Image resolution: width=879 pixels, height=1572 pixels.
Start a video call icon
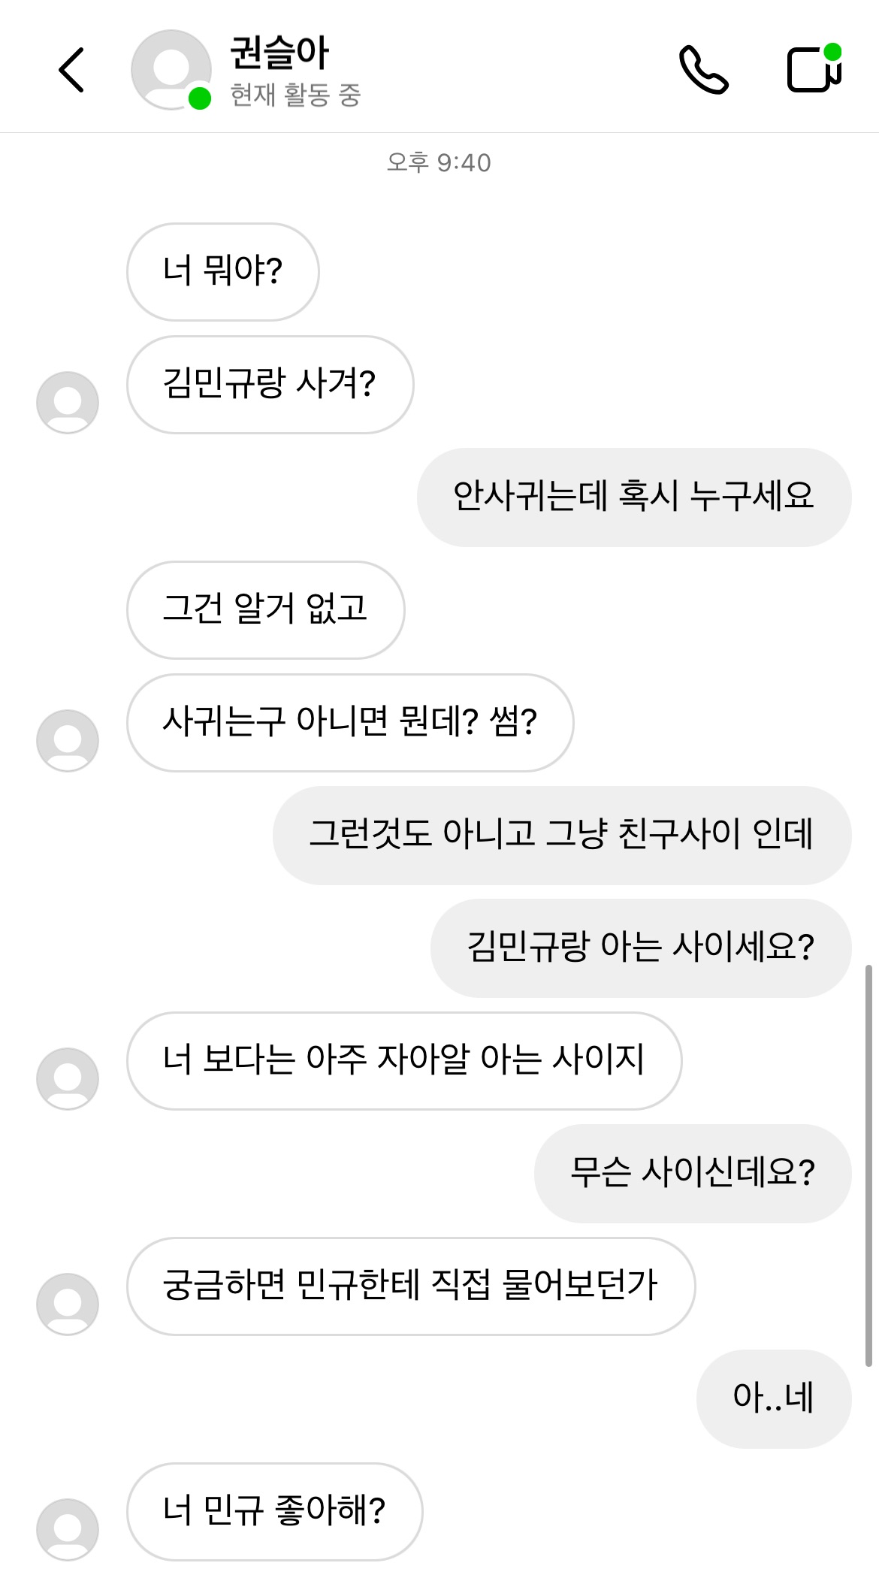pos(814,70)
